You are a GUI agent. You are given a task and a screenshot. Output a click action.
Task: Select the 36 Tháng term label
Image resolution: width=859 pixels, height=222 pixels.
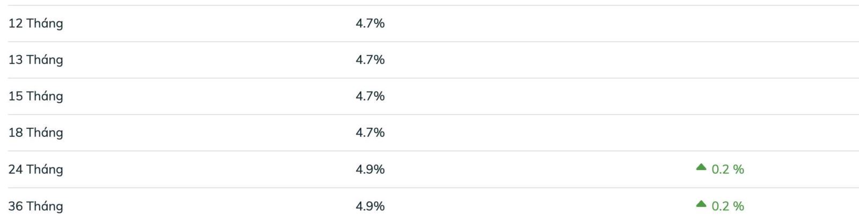[x=35, y=206]
